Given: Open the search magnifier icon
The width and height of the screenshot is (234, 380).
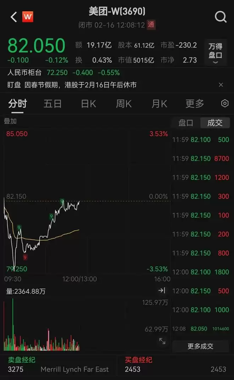Looking at the screenshot, I should pyautogui.click(x=221, y=17).
